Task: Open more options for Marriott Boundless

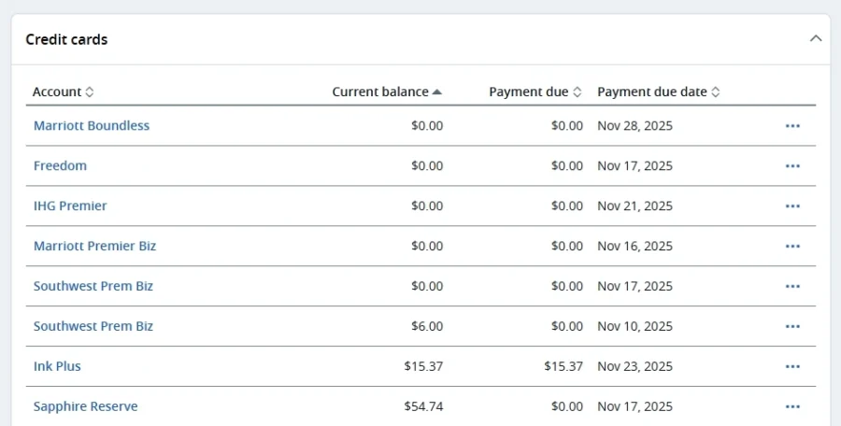Action: pyautogui.click(x=792, y=126)
